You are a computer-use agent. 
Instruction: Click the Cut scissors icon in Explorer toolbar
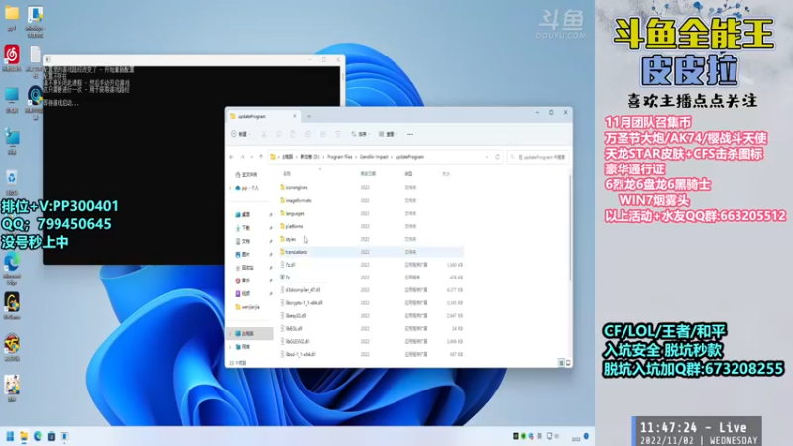264,134
